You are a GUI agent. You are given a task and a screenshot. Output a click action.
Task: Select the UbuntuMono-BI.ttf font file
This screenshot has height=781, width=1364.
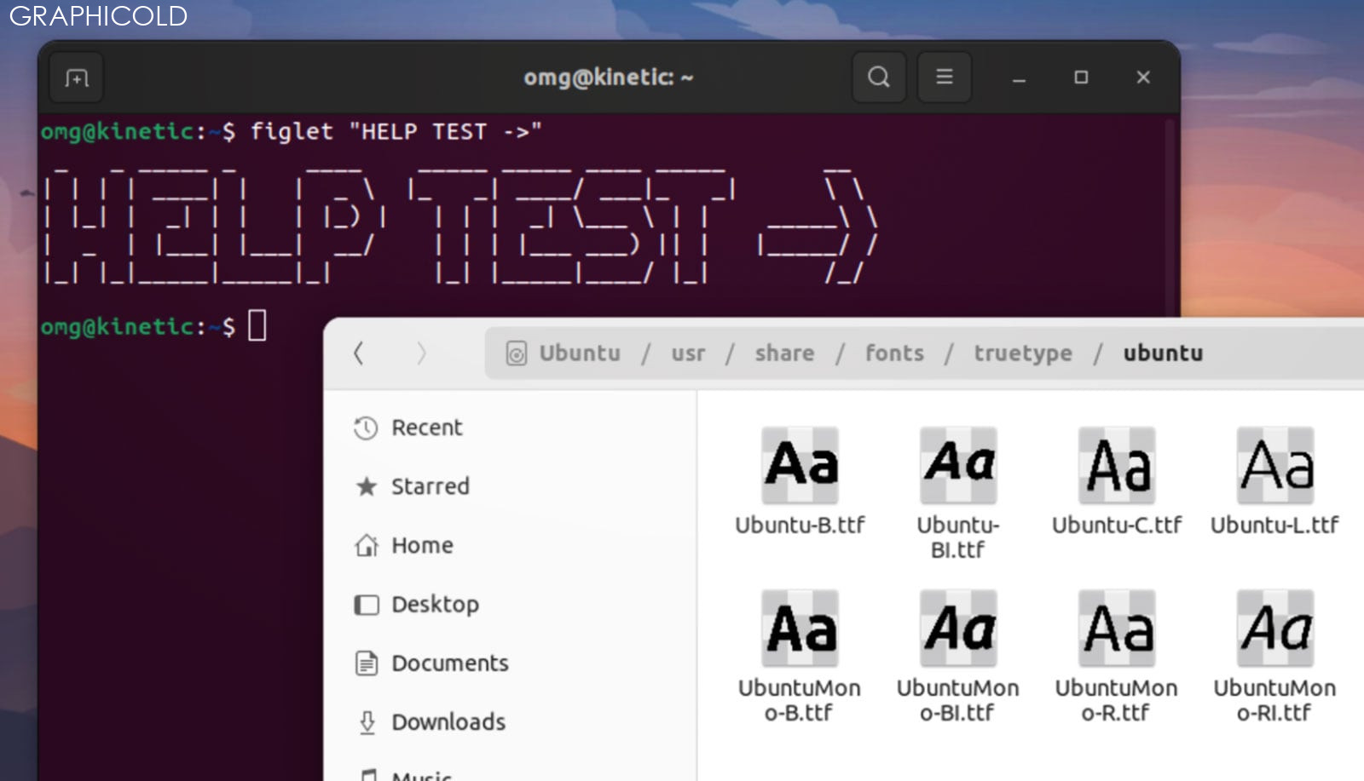point(958,657)
